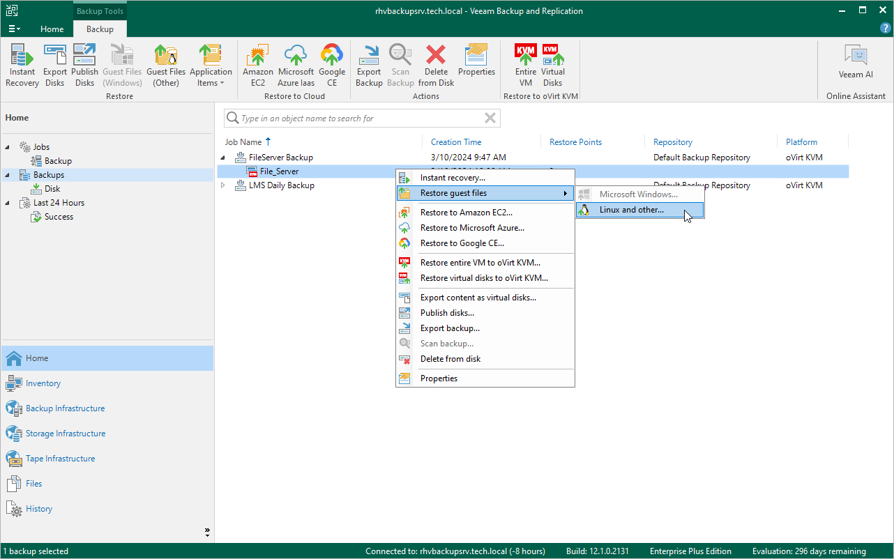
Task: Restore Entire VM to oVirt KVM
Action: tap(526, 65)
